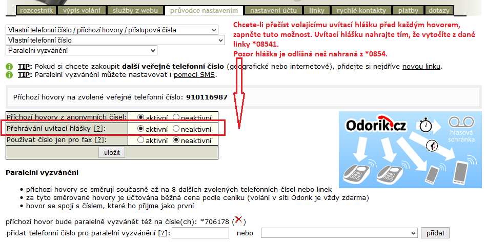
Task: Click the parallel ringing phone number input field
Action: click(x=200, y=233)
